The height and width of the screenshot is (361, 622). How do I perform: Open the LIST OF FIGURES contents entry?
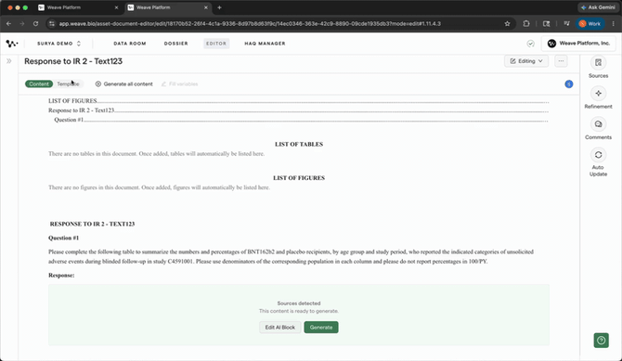click(298, 101)
